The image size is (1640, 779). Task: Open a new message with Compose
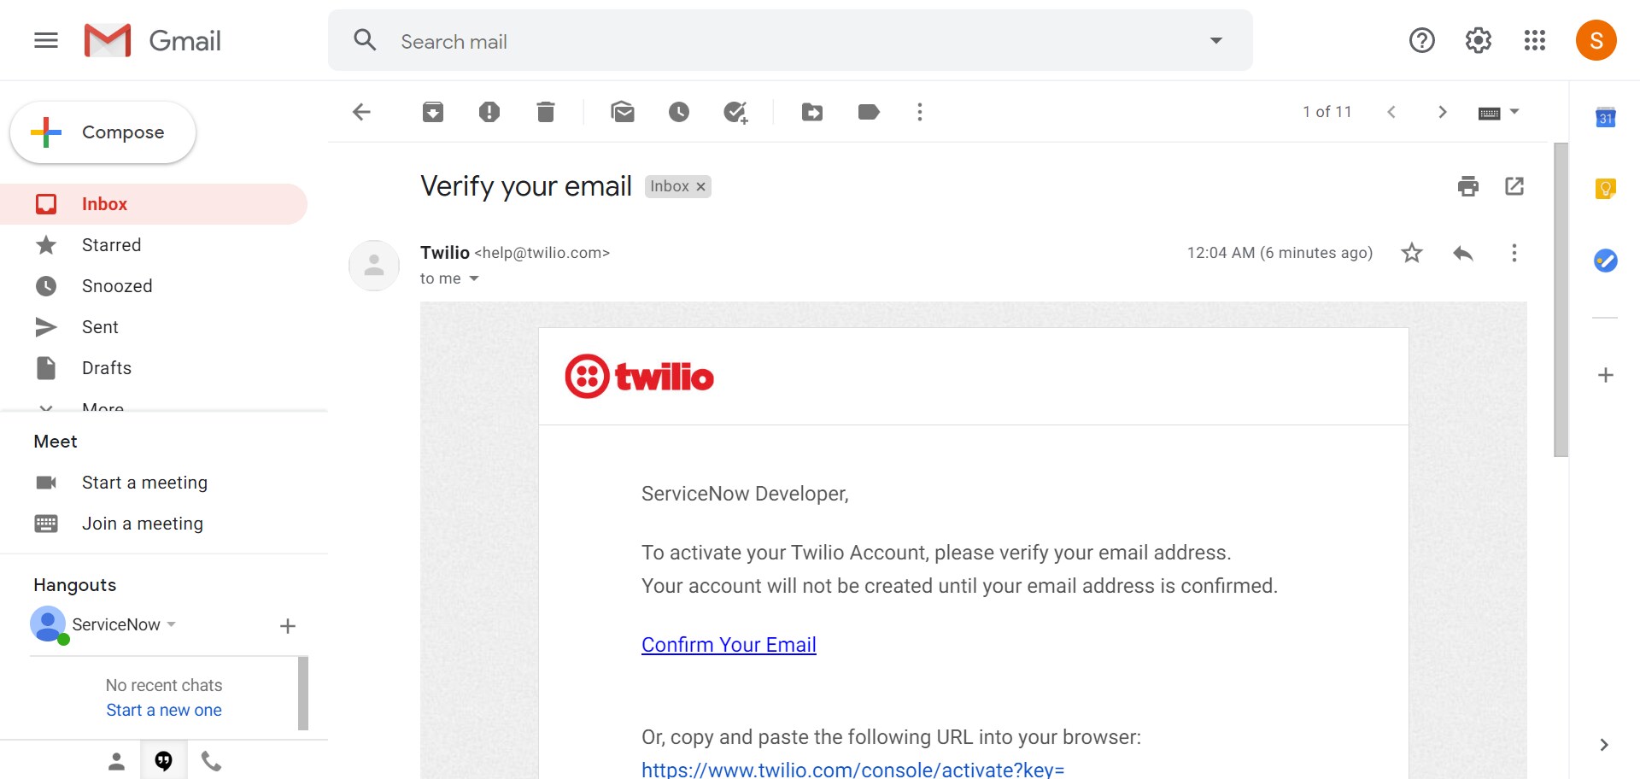pyautogui.click(x=102, y=132)
